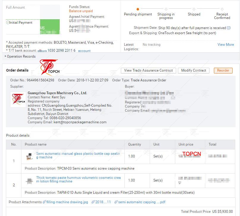This screenshot has width=240, height=216.
Task: Click Guangzhou Topcn Machinery Co., Ltd. supplier name
Action: [57, 93]
